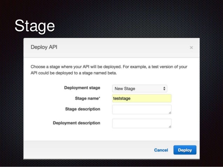The image size is (223, 167).
Task: Click inside the Deployment description text area
Action: point(142,123)
